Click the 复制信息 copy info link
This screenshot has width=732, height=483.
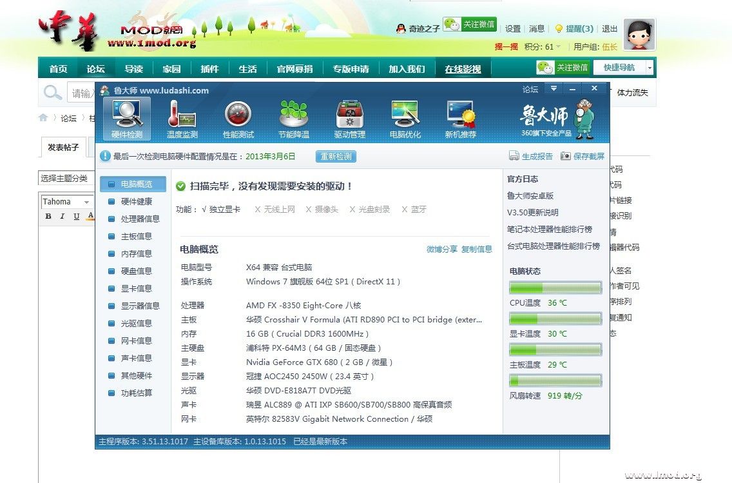point(476,250)
